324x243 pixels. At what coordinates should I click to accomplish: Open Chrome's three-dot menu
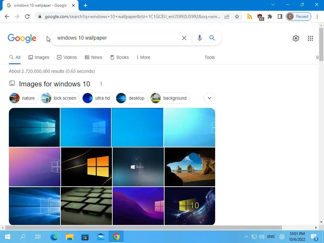pos(317,16)
